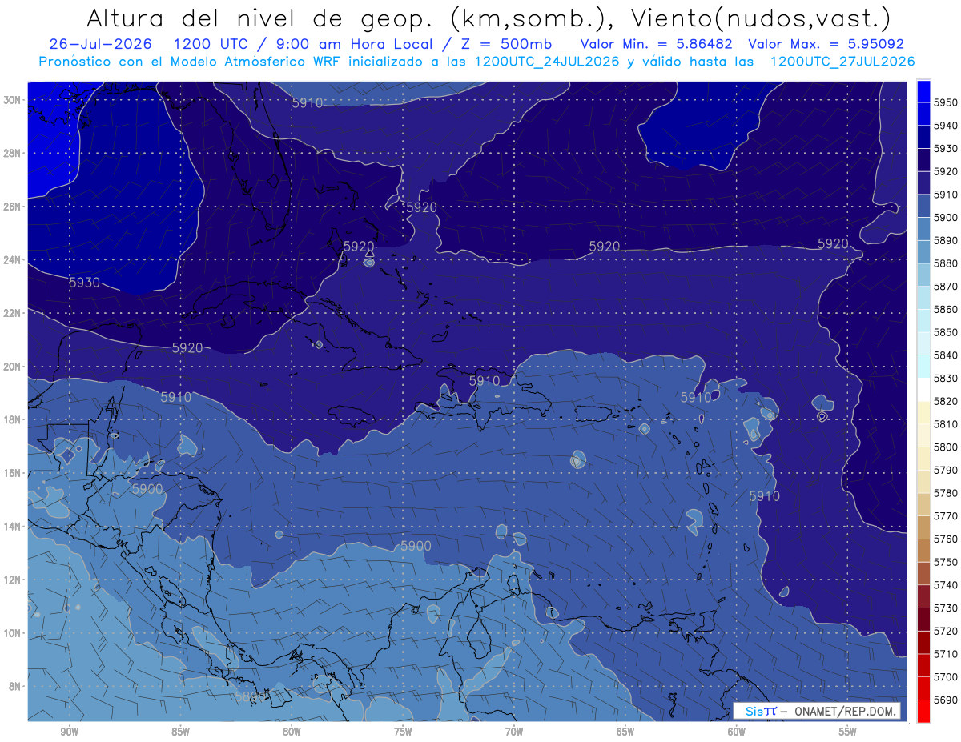Image resolution: width=961 pixels, height=742 pixels.
Task: Click the '5720' legend value
Action: pyautogui.click(x=946, y=630)
